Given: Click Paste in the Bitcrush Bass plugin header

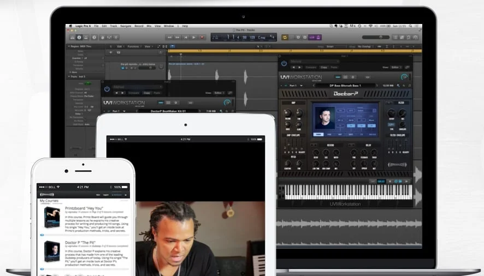Looking at the screenshot, I should (334, 67).
